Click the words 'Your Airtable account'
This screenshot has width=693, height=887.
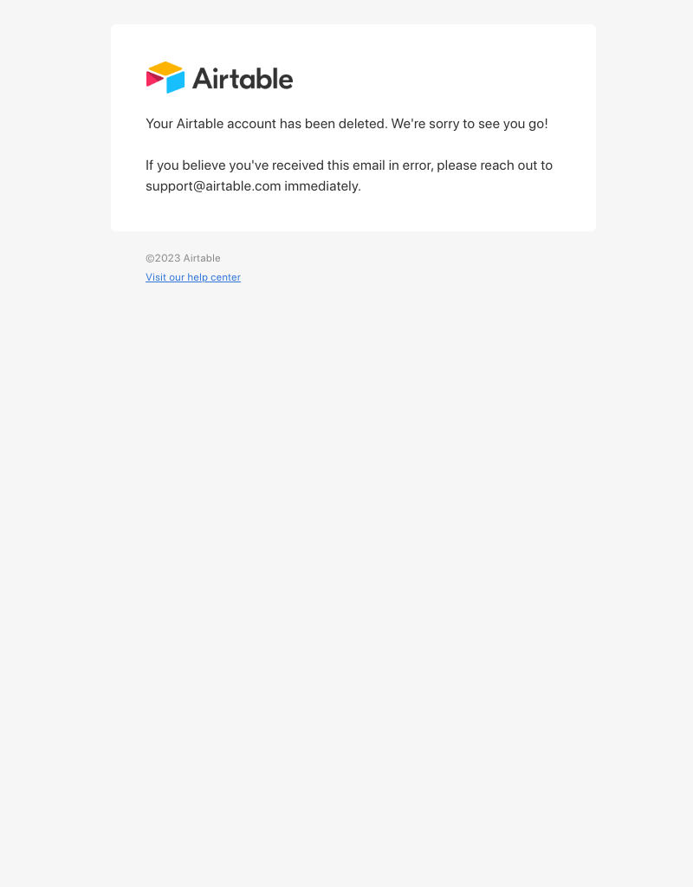click(210, 124)
